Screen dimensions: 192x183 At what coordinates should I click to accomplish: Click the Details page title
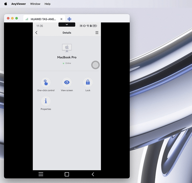67,33
